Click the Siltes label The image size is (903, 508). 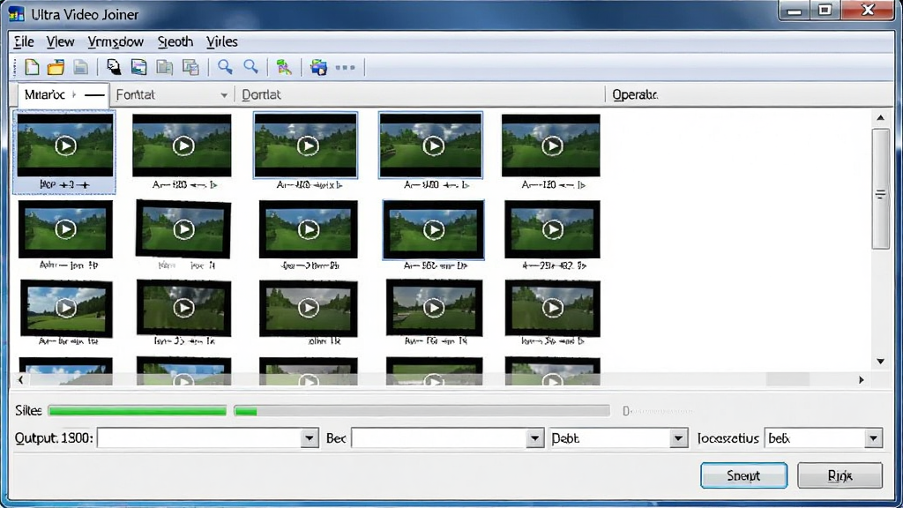(x=28, y=411)
